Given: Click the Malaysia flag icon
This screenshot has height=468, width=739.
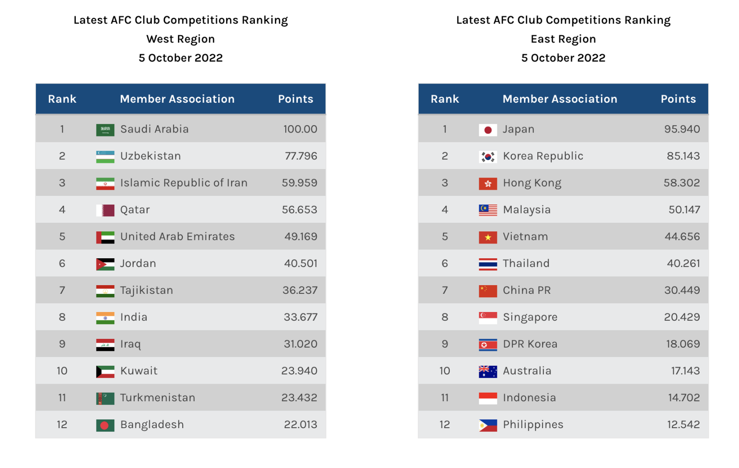Looking at the screenshot, I should pyautogui.click(x=488, y=210).
